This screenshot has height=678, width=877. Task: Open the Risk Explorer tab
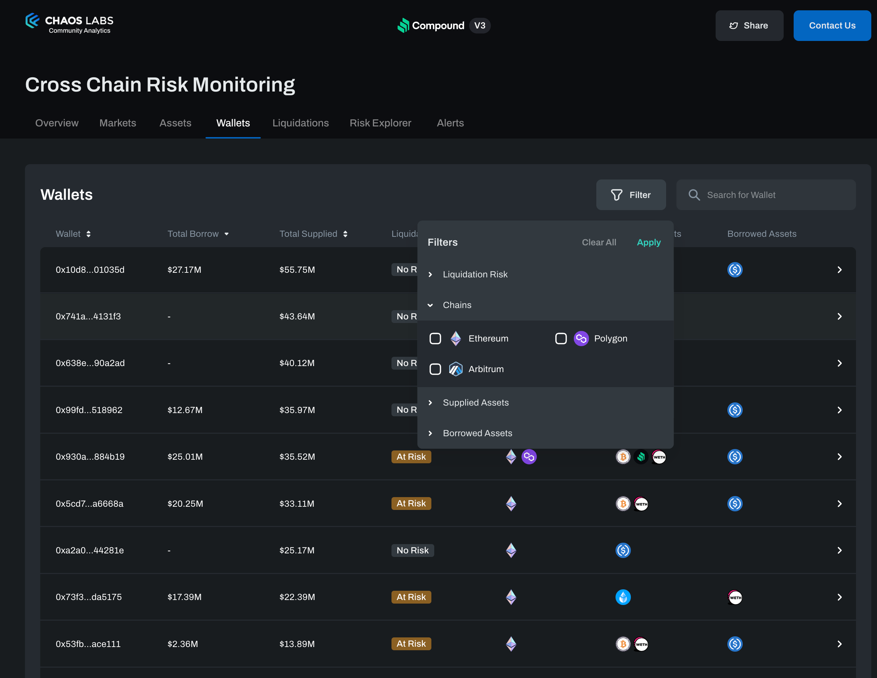point(380,123)
